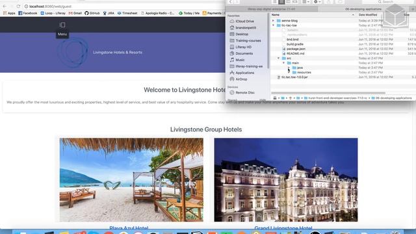Open the Timesheet bookmark

click(127, 13)
